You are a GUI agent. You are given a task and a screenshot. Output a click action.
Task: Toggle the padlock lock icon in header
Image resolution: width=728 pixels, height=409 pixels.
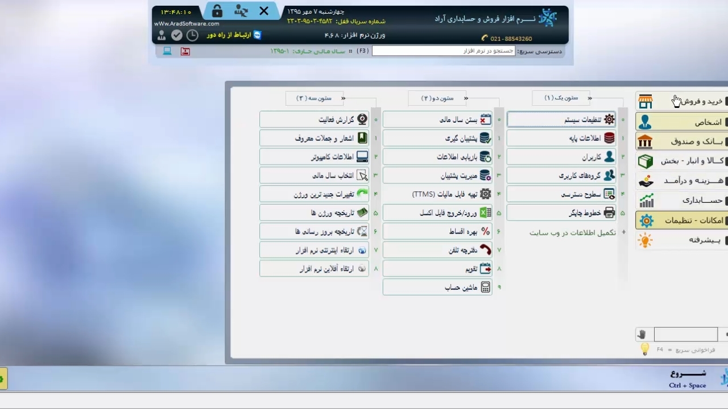click(x=217, y=11)
